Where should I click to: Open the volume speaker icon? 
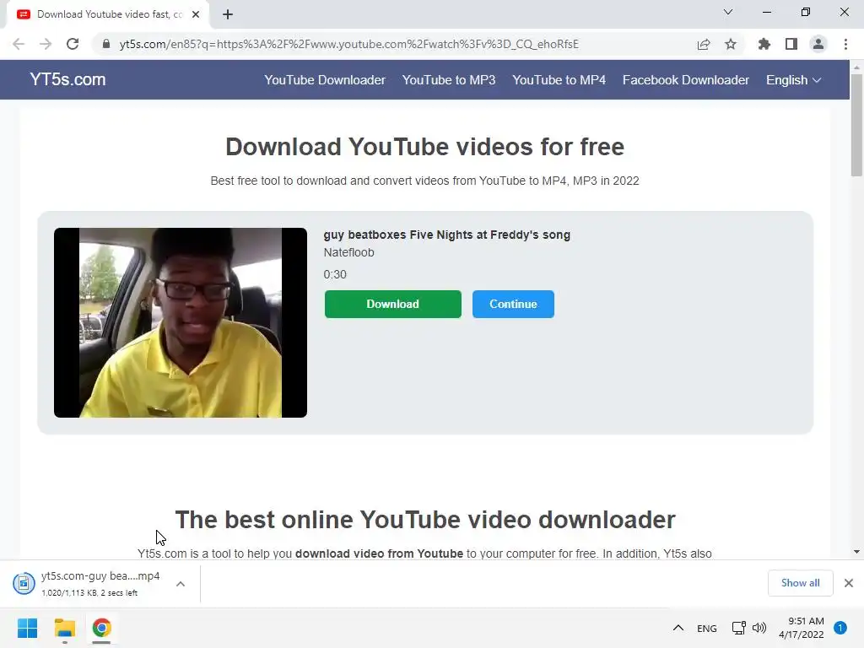point(759,628)
